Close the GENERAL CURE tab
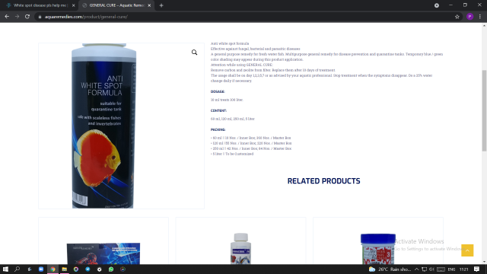Viewport: 487px width, 274px height. [x=149, y=5]
